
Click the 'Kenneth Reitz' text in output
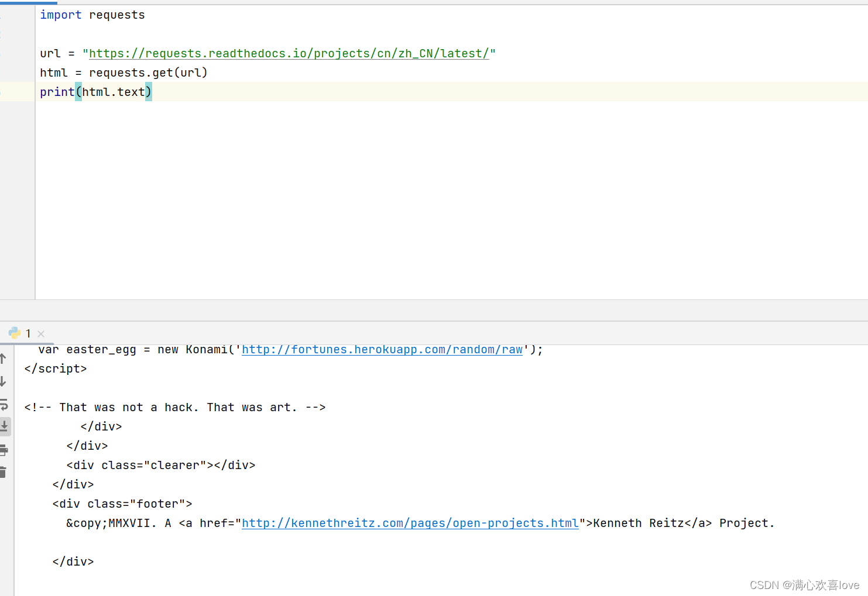[639, 523]
